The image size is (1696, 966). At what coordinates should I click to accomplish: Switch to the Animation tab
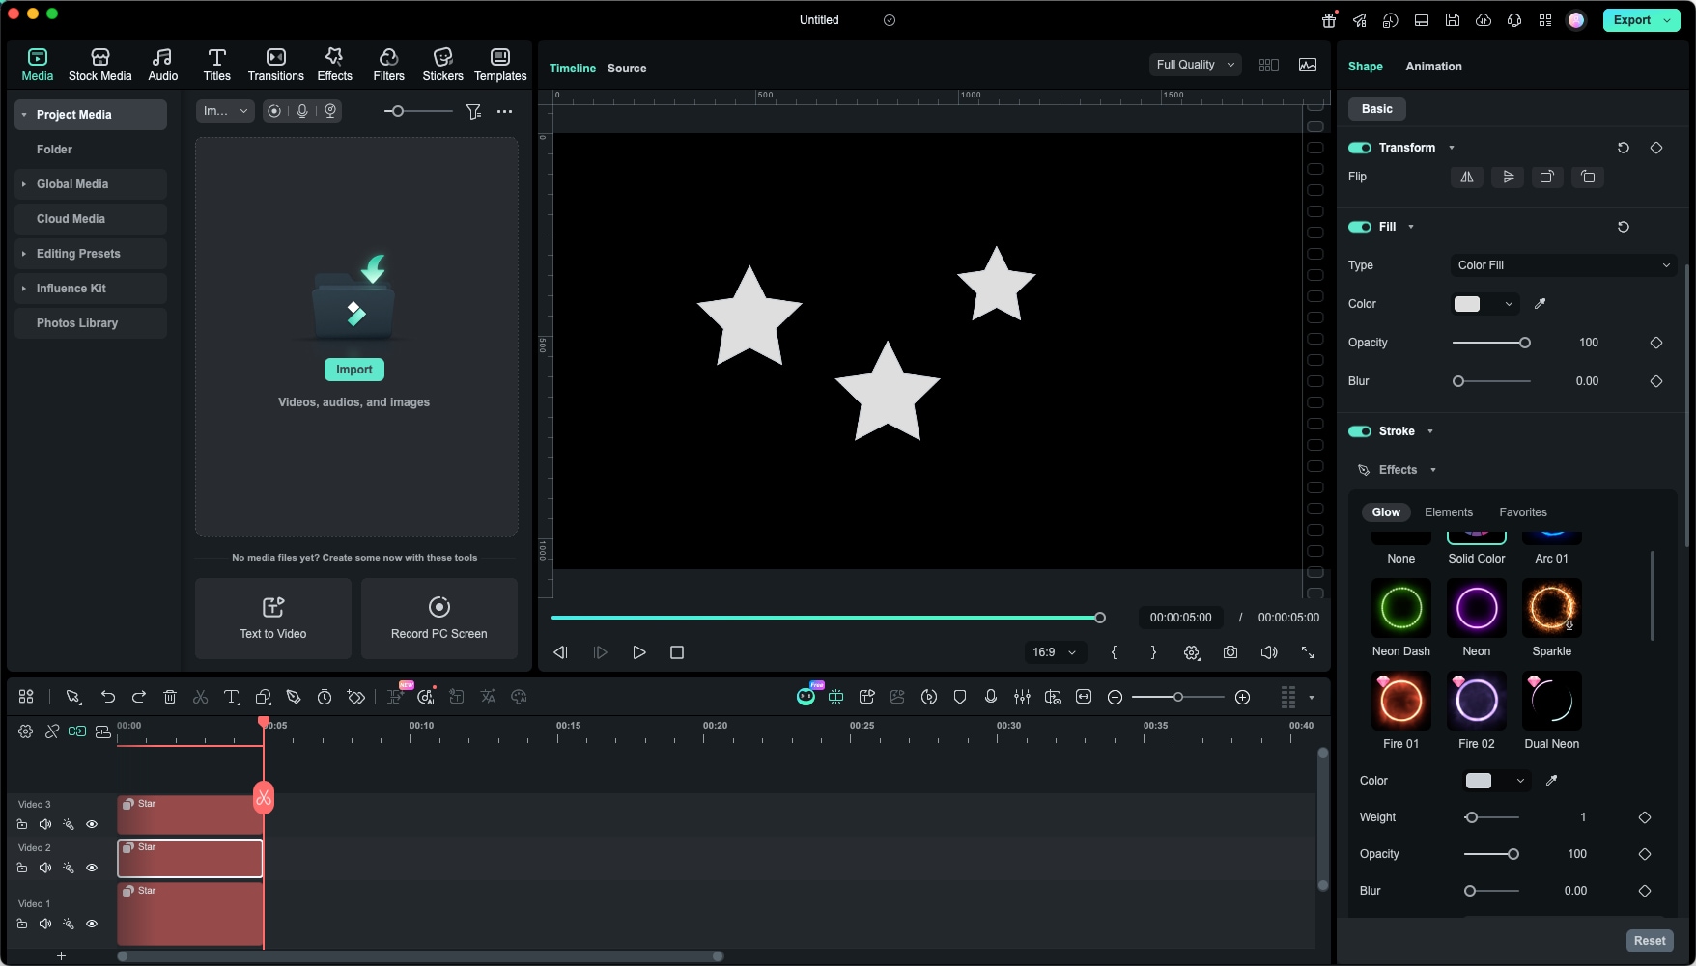coord(1432,67)
